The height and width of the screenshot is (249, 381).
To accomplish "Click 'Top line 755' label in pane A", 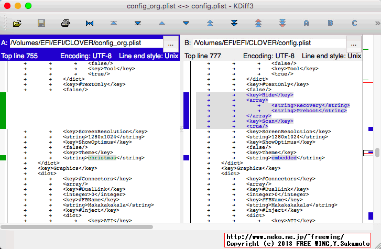I will pos(19,56).
